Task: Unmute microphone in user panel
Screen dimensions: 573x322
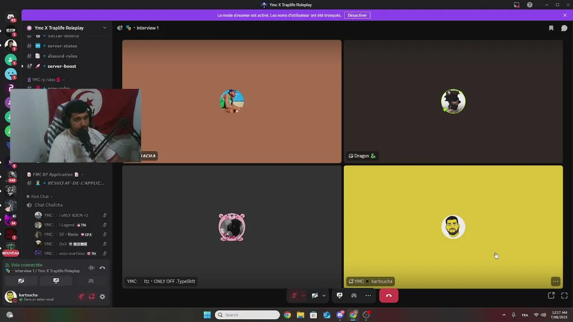Action: tap(81, 297)
